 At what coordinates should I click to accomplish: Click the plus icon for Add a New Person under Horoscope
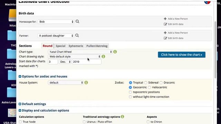click(165, 19)
